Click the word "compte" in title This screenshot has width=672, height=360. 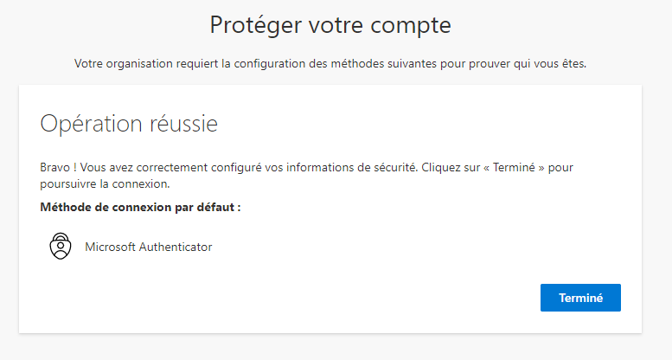click(411, 26)
